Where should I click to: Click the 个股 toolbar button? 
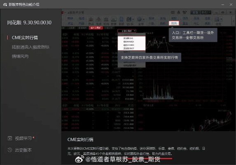(151, 24)
